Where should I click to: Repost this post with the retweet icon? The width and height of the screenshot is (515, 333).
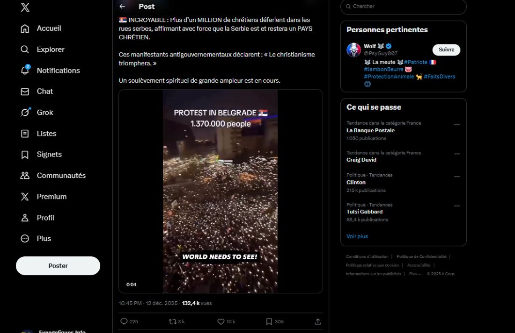tap(172, 321)
